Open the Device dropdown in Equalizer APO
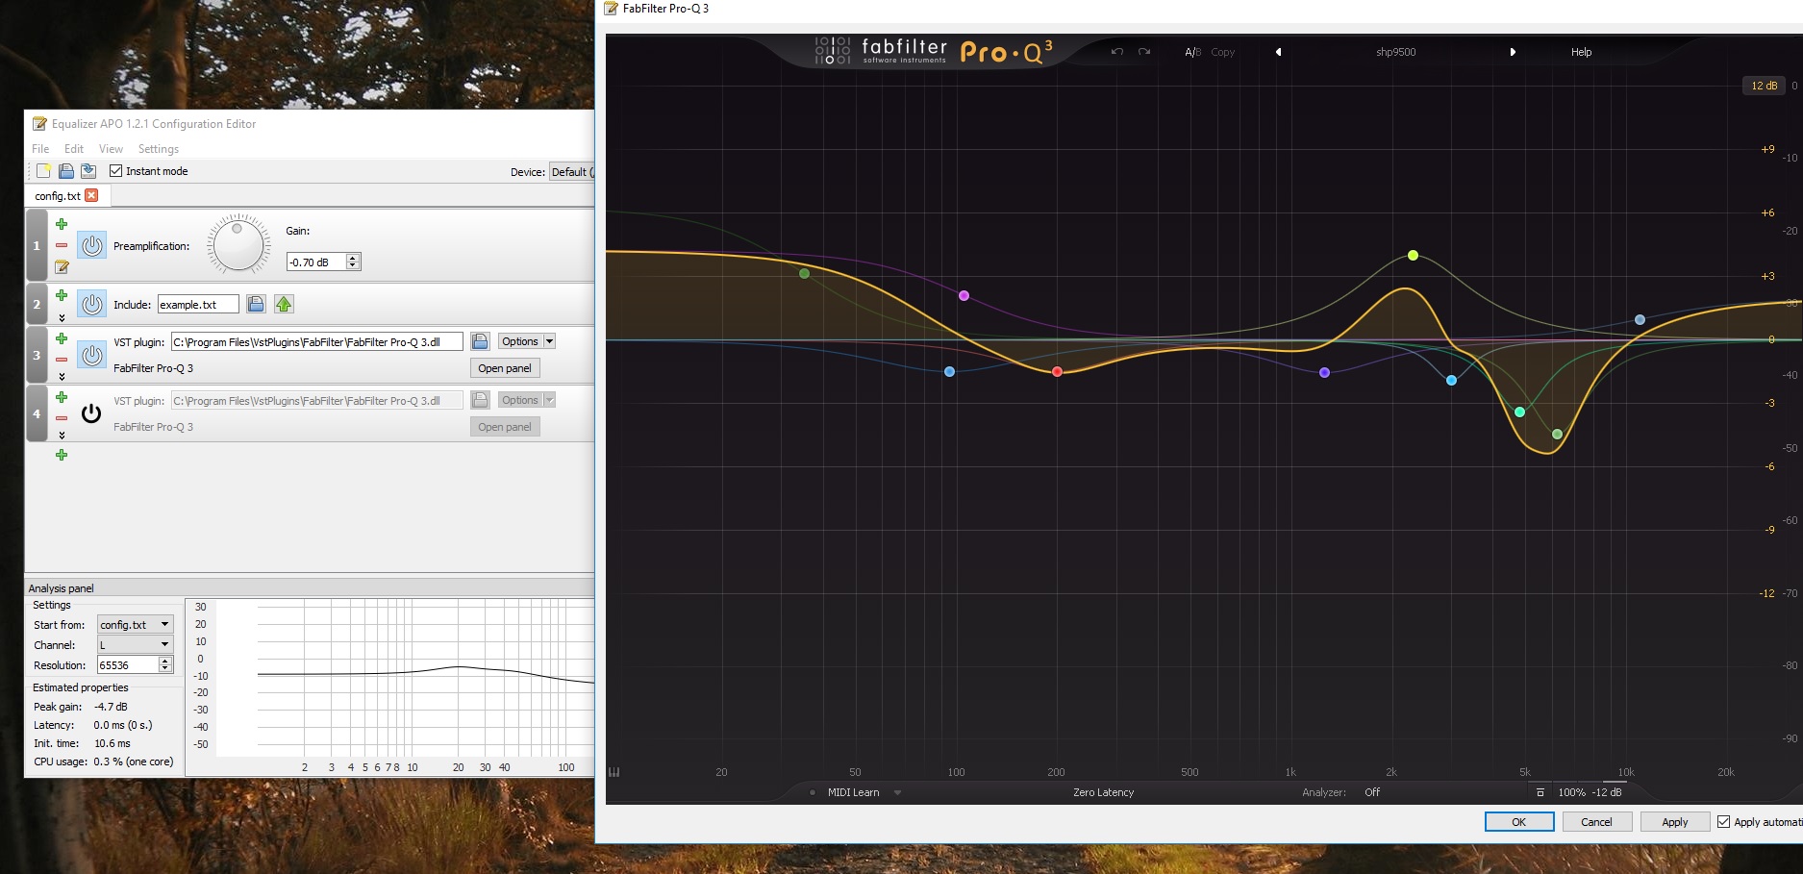This screenshot has height=874, width=1803. pyautogui.click(x=571, y=172)
